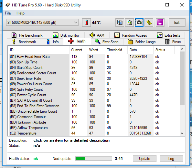The width and height of the screenshot is (192, 168).
Task: Click the scrollbar down arrow in attribute list
Action: click(182, 133)
